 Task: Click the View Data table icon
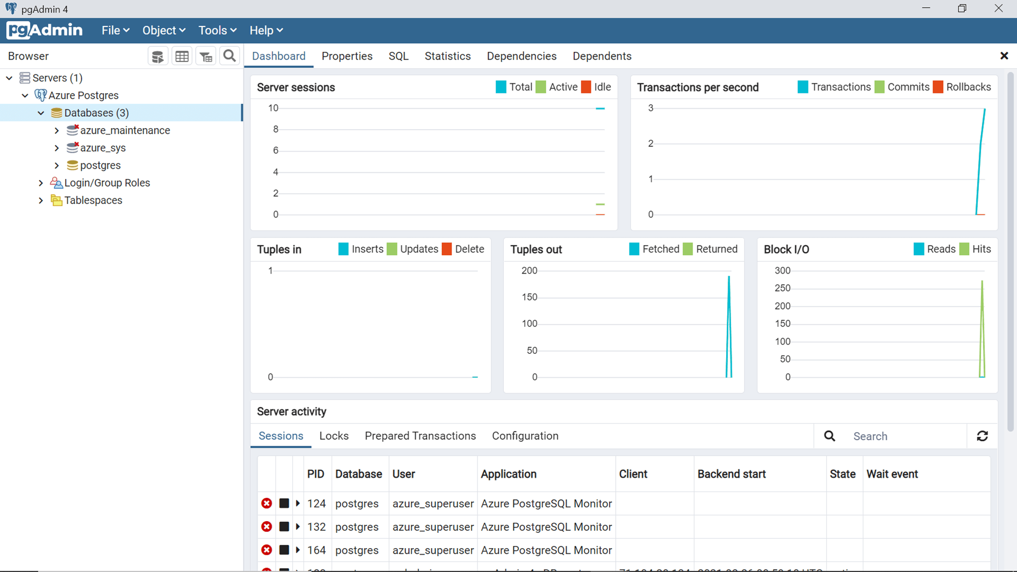[x=182, y=56]
